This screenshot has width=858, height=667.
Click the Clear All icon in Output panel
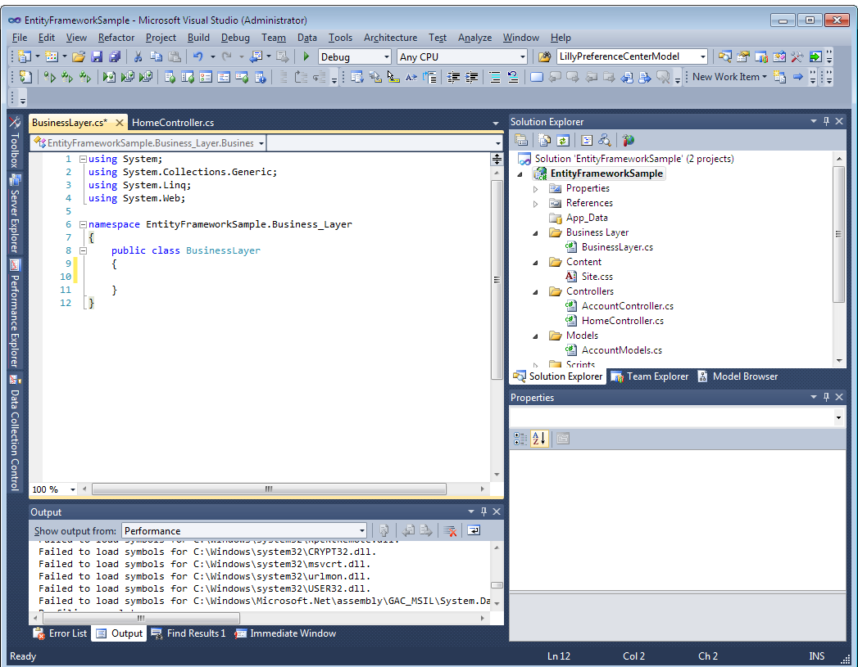pos(450,530)
